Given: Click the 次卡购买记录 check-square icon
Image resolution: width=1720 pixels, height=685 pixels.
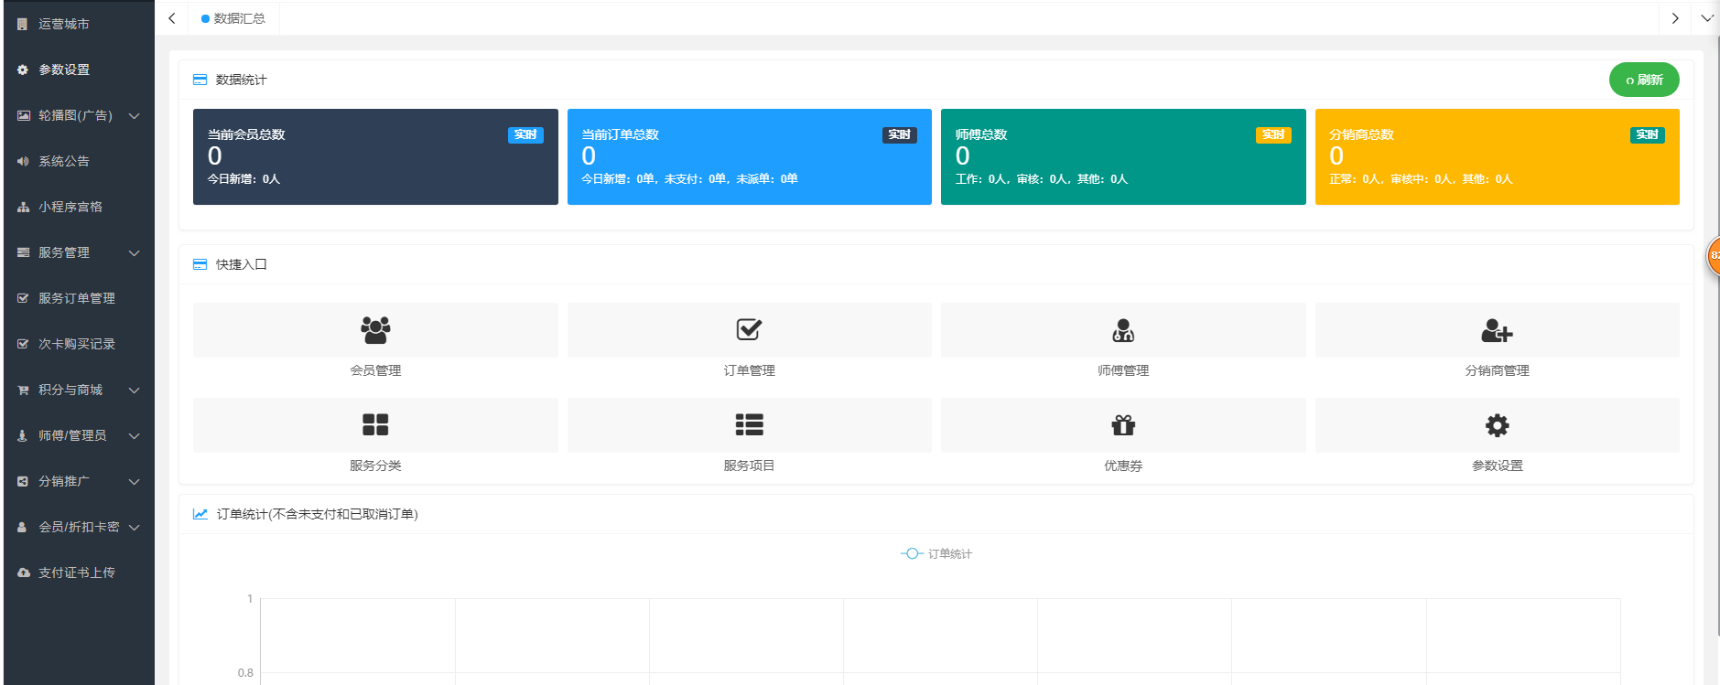Looking at the screenshot, I should [23, 344].
